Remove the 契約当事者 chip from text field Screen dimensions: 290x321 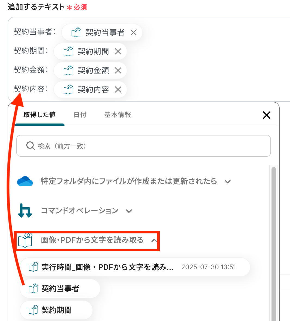point(134,32)
